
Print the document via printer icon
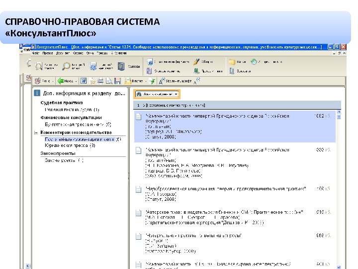pos(100,81)
